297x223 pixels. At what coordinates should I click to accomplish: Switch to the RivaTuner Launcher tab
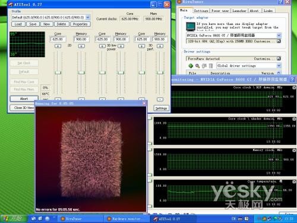tap(239, 11)
